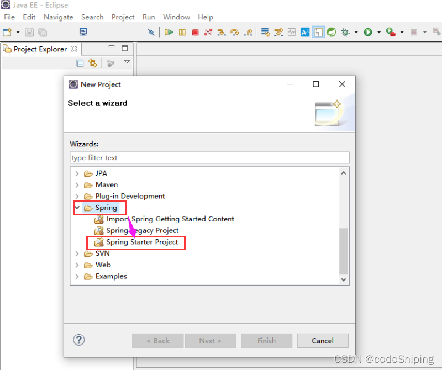Click the Suspend debug icon

click(182, 33)
